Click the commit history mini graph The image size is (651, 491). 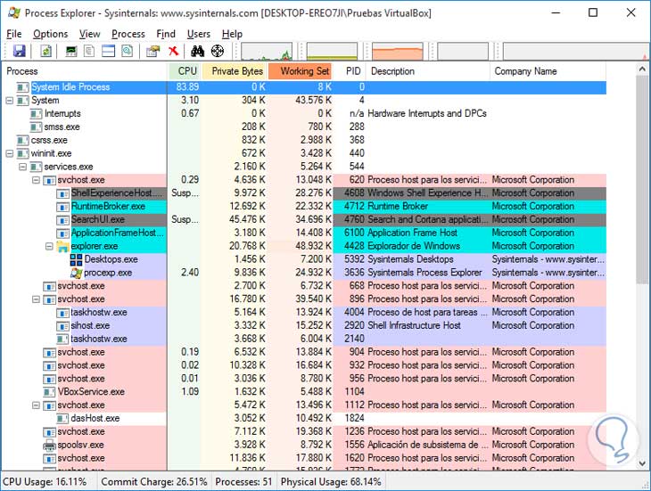tap(332, 52)
